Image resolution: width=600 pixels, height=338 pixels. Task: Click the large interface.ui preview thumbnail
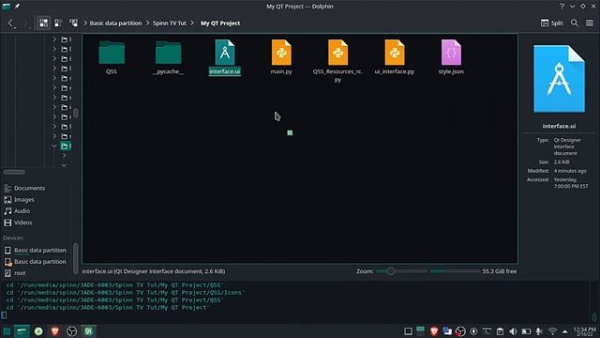pos(559,79)
